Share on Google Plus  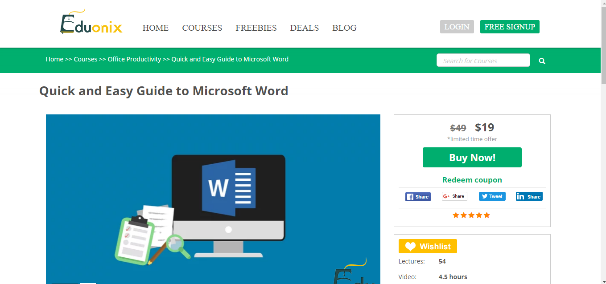coord(454,196)
